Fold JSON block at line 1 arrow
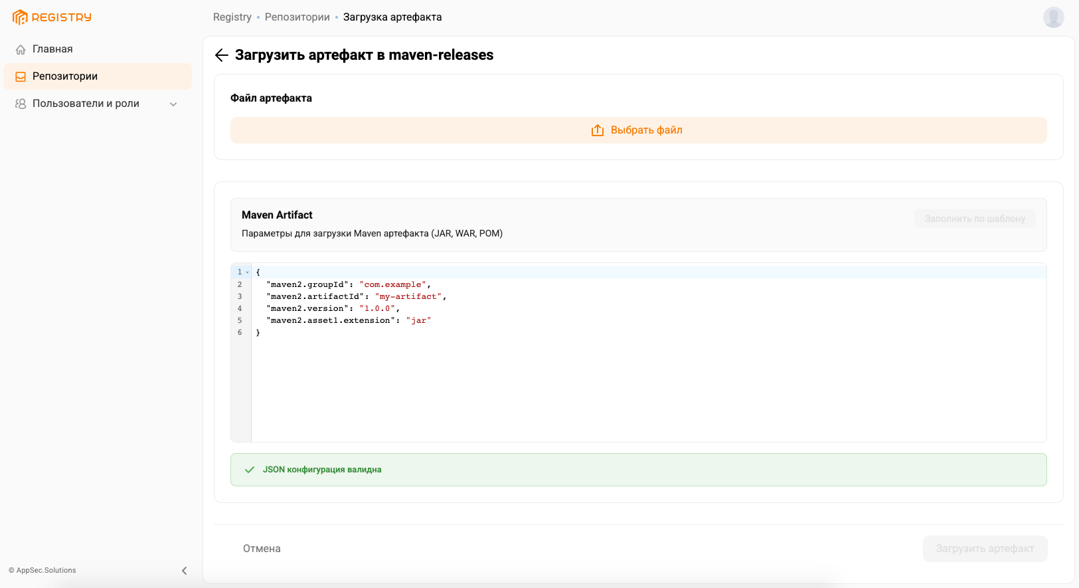The image size is (1079, 588). (x=248, y=272)
